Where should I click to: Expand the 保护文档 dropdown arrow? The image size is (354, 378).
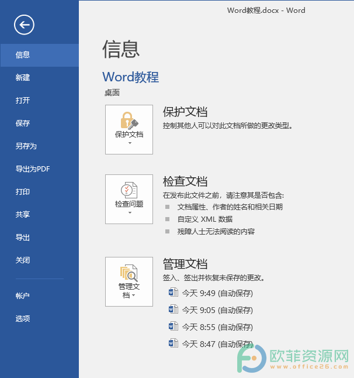[130, 143]
